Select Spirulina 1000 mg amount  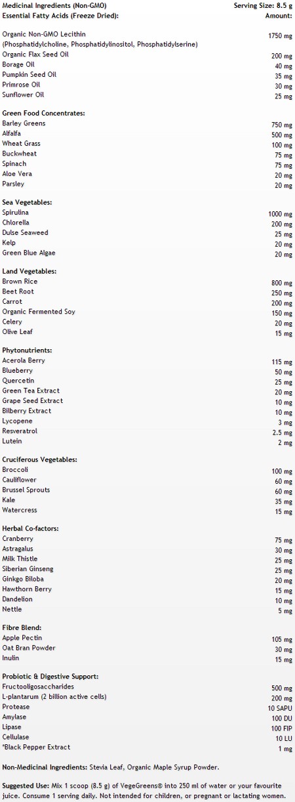tap(280, 214)
